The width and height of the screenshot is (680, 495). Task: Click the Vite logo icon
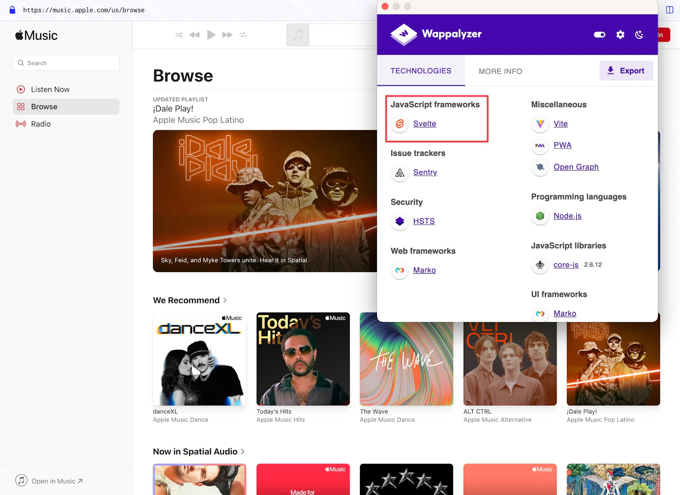(x=540, y=124)
